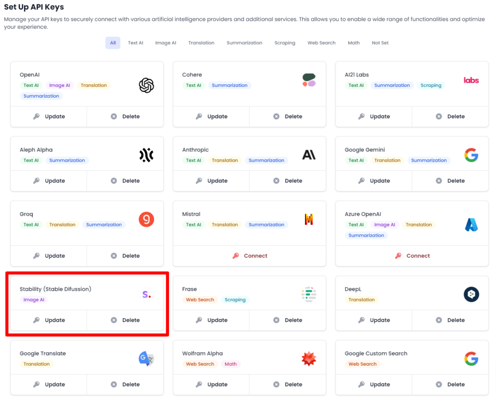Click the Aleph Alpha logo icon
Screen dimensions: 496x402
tap(146, 155)
